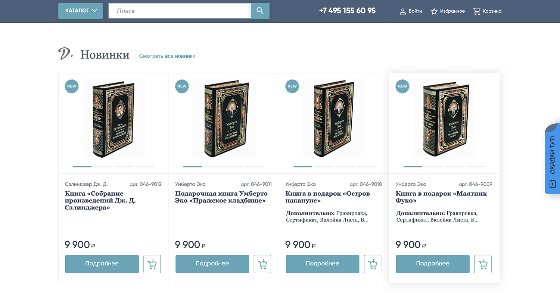Click Подробнее for the Salinger book
The width and height of the screenshot is (560, 293).
tap(102, 264)
